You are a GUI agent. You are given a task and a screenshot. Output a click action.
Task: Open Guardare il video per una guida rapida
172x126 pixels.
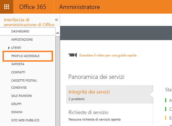click(x=108, y=55)
